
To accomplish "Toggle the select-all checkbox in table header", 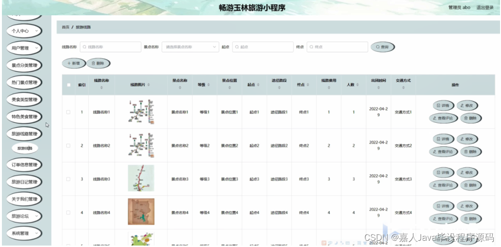I will click(68, 85).
